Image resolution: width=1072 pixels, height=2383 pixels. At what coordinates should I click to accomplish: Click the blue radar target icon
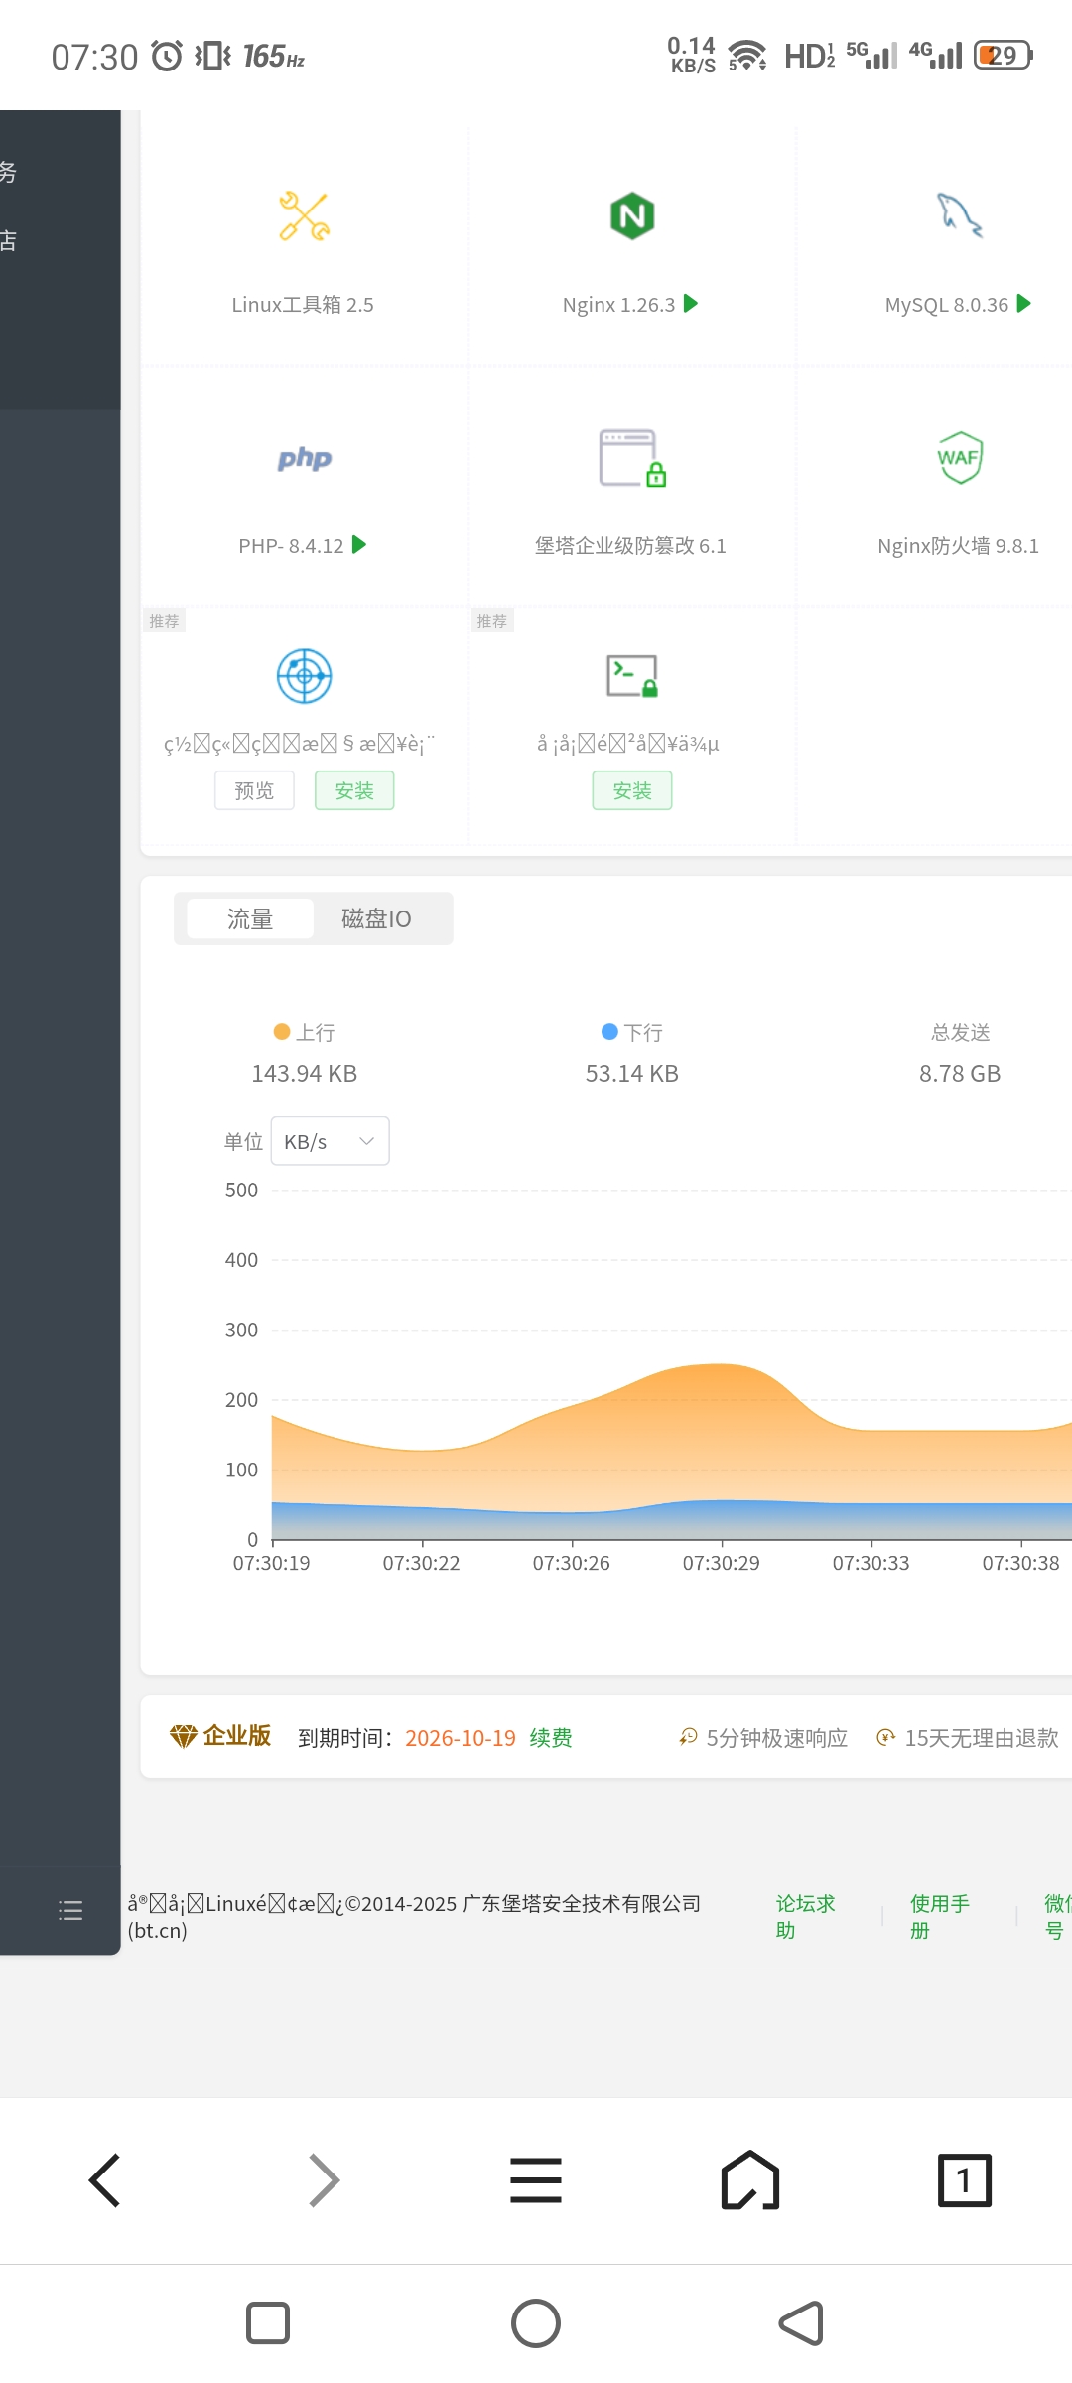304,676
